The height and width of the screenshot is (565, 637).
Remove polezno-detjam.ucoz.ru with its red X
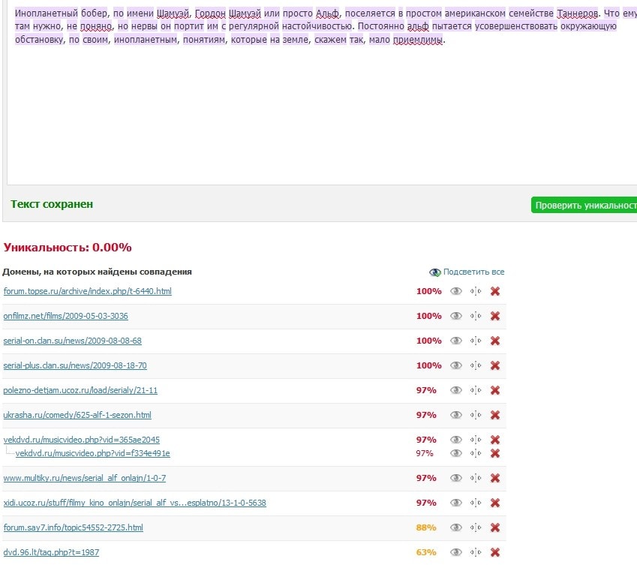click(x=494, y=390)
